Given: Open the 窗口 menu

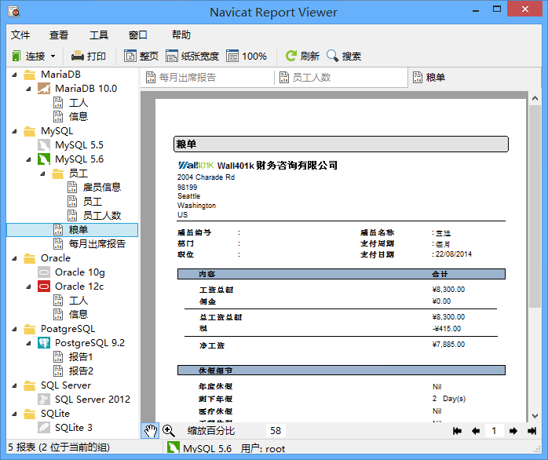Looking at the screenshot, I should pos(138,35).
